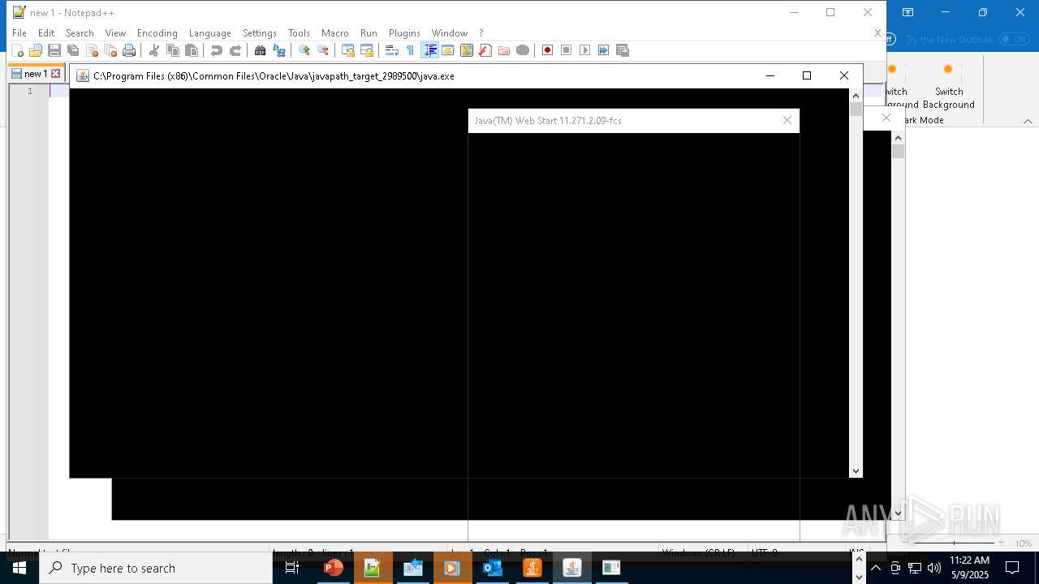
Task: Paste clipboard using the toolbar paste icon
Action: pos(192,50)
